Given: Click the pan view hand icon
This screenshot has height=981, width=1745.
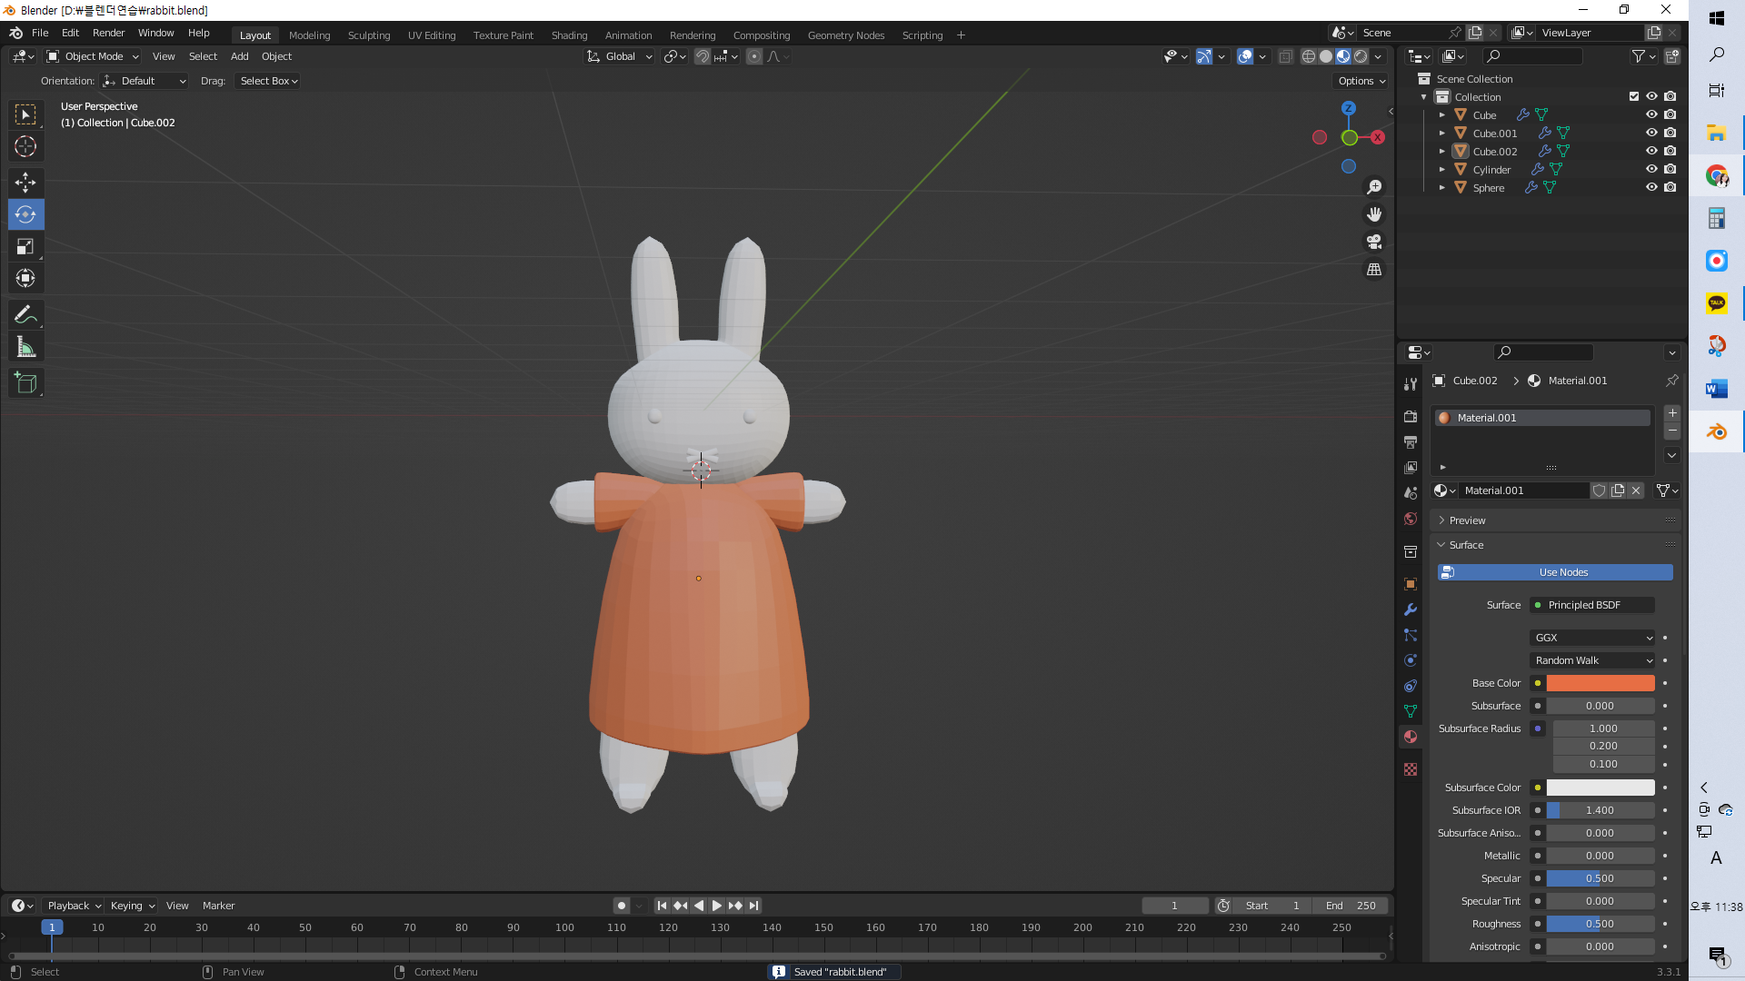Looking at the screenshot, I should pos(1374,214).
